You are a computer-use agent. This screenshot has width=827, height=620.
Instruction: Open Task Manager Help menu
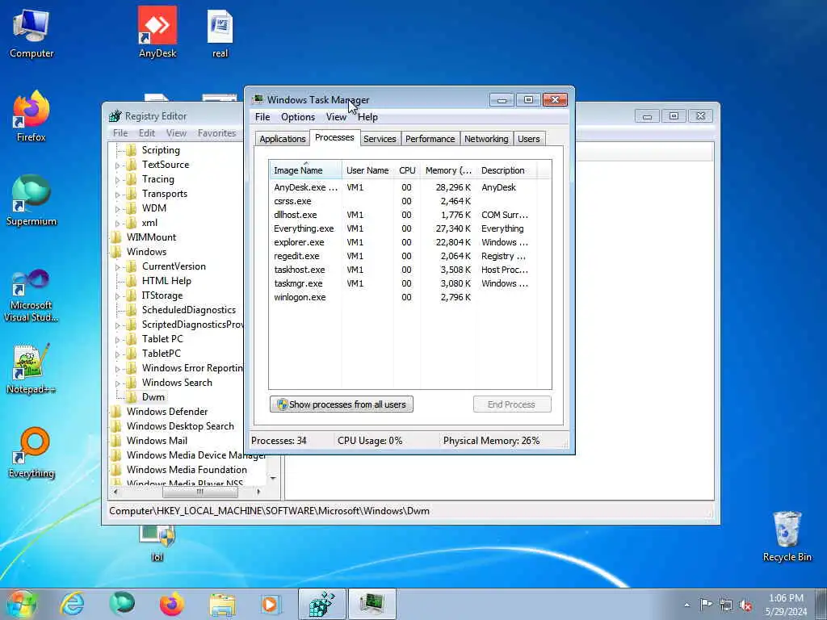367,117
